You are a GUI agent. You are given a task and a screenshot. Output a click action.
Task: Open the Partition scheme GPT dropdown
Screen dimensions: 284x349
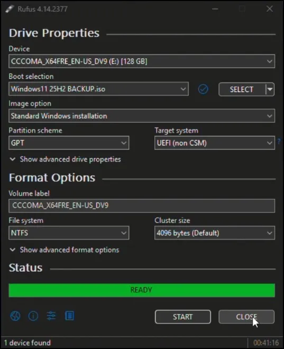click(x=69, y=143)
